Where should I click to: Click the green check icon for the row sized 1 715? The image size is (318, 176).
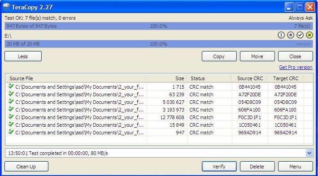11,86
